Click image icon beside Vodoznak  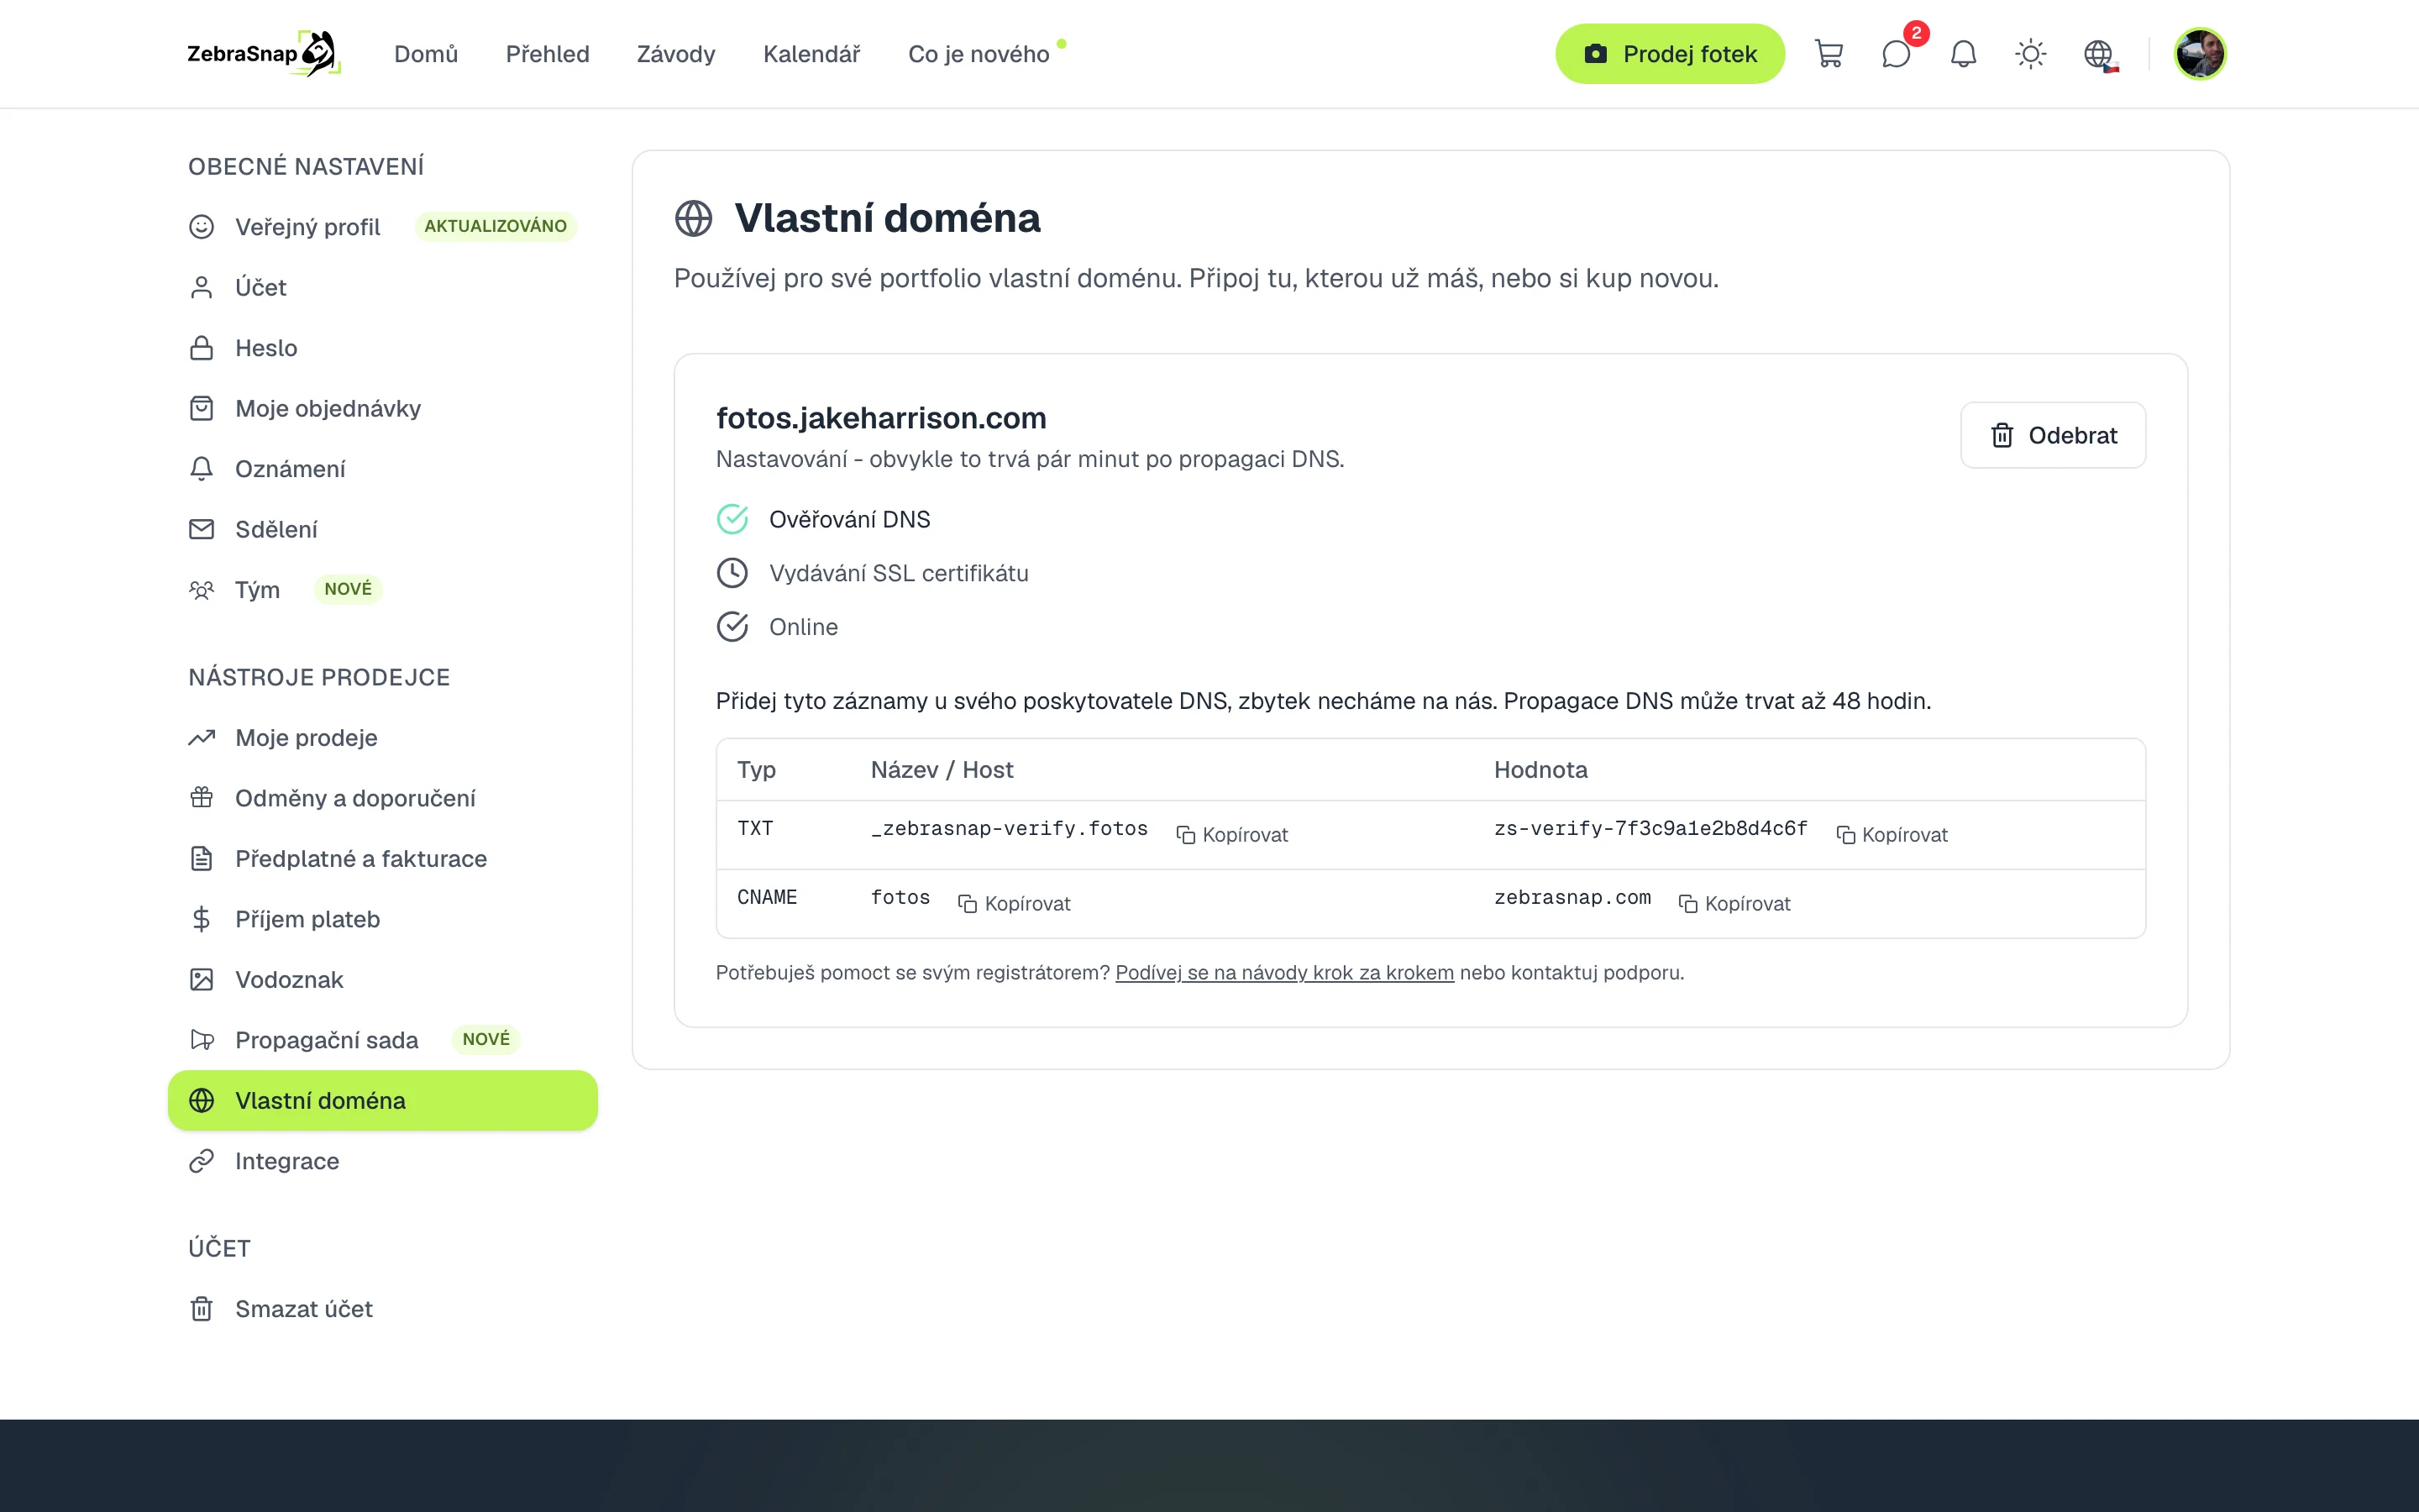202,980
